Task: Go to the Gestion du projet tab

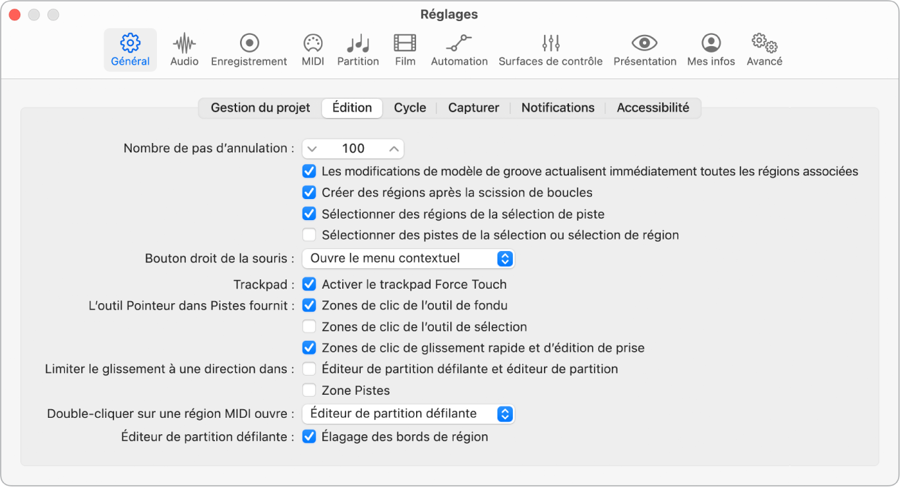Action: [x=260, y=107]
